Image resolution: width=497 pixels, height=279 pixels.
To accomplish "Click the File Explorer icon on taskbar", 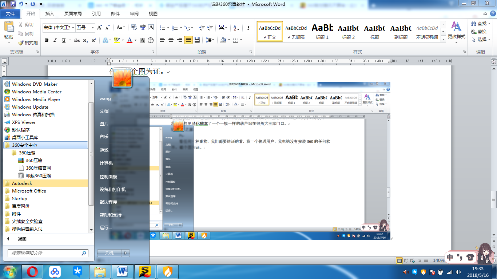I will coord(100,271).
